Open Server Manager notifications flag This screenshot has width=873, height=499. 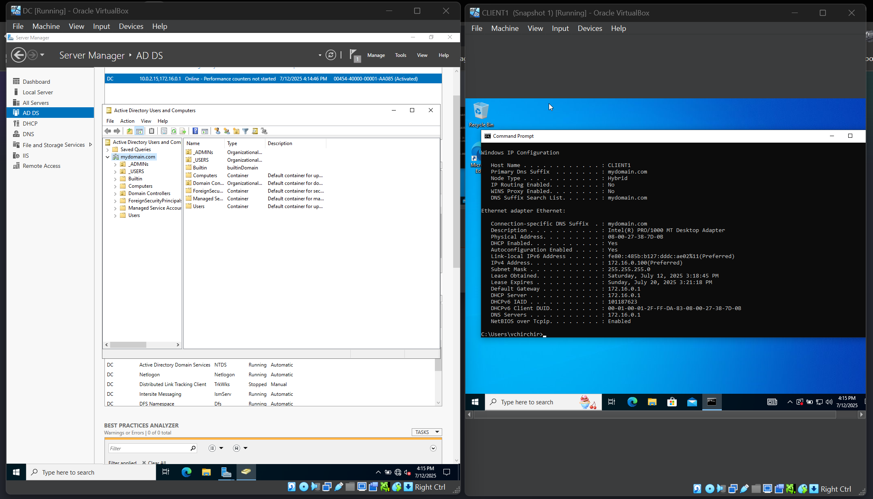click(x=354, y=55)
